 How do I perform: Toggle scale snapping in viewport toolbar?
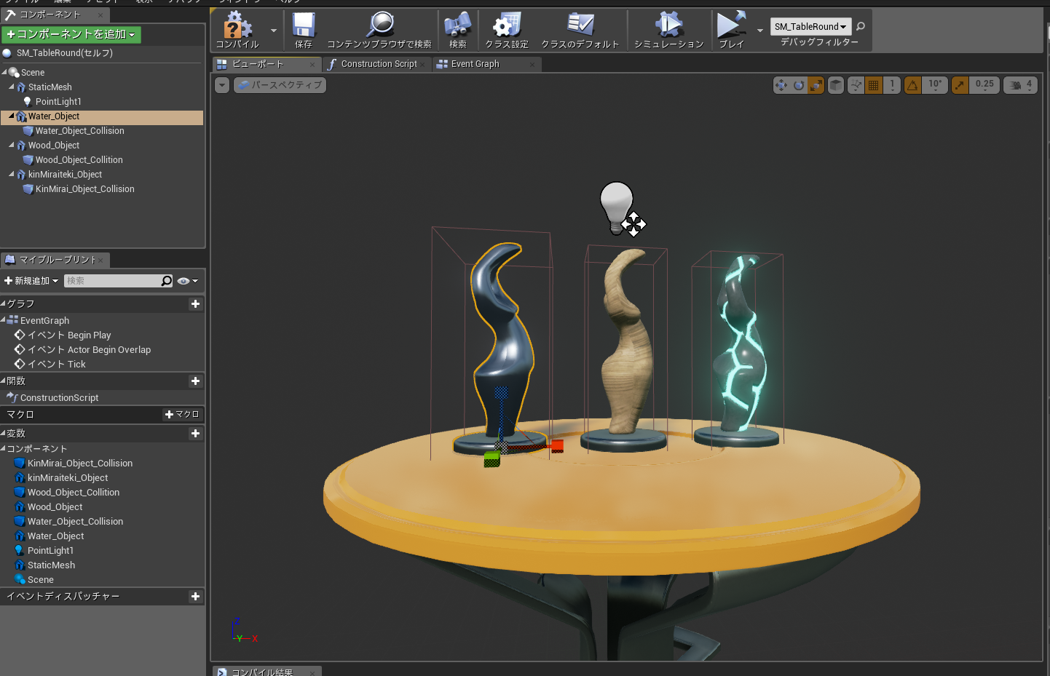[x=960, y=85]
